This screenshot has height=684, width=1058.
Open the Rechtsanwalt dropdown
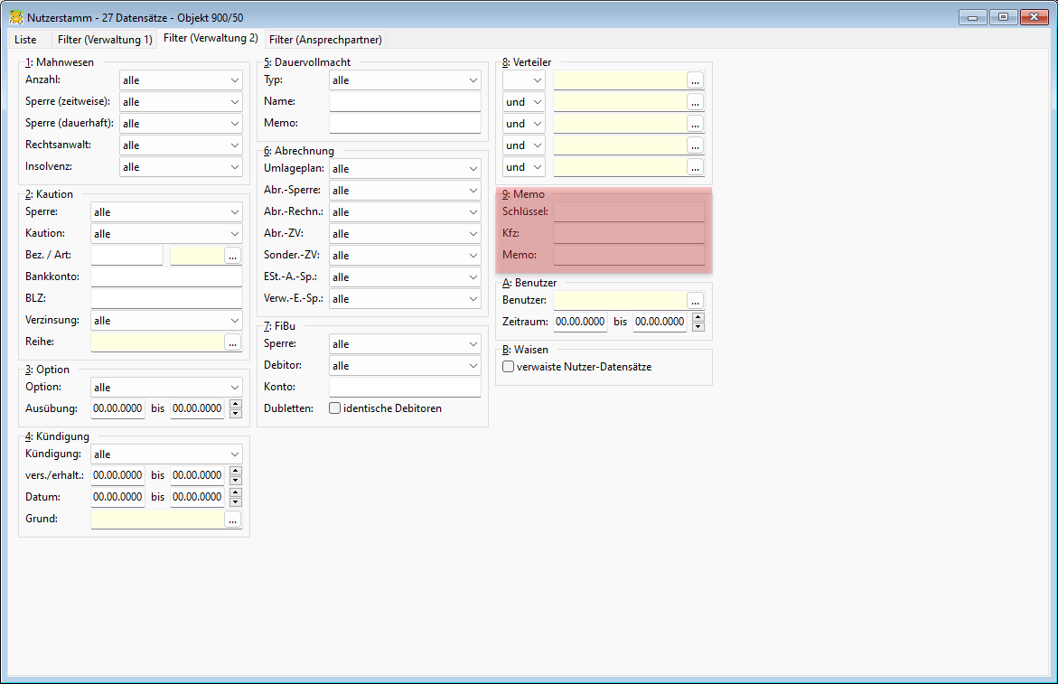click(x=181, y=145)
